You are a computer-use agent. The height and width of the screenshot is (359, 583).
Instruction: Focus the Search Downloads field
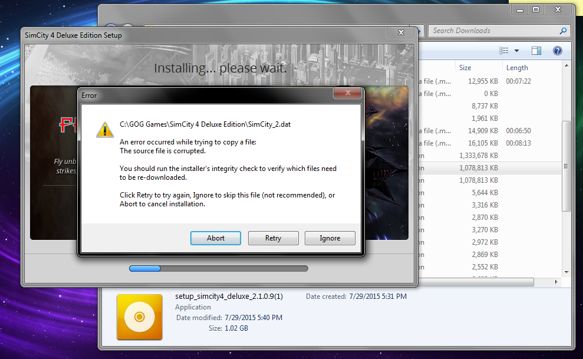(499, 31)
